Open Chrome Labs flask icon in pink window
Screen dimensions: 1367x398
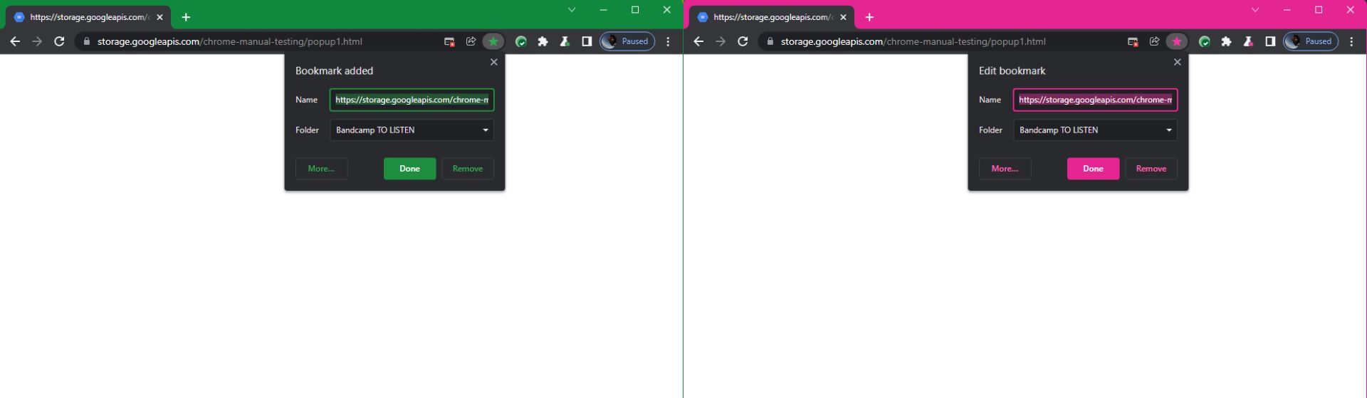(1248, 41)
